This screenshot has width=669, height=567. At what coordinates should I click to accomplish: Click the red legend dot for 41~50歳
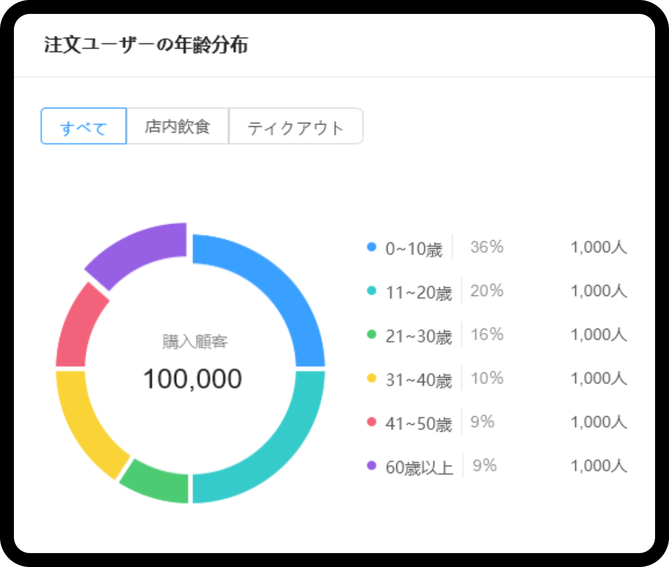pyautogui.click(x=371, y=422)
